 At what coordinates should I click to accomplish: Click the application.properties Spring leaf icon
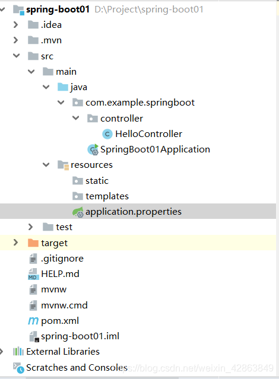pos(78,212)
